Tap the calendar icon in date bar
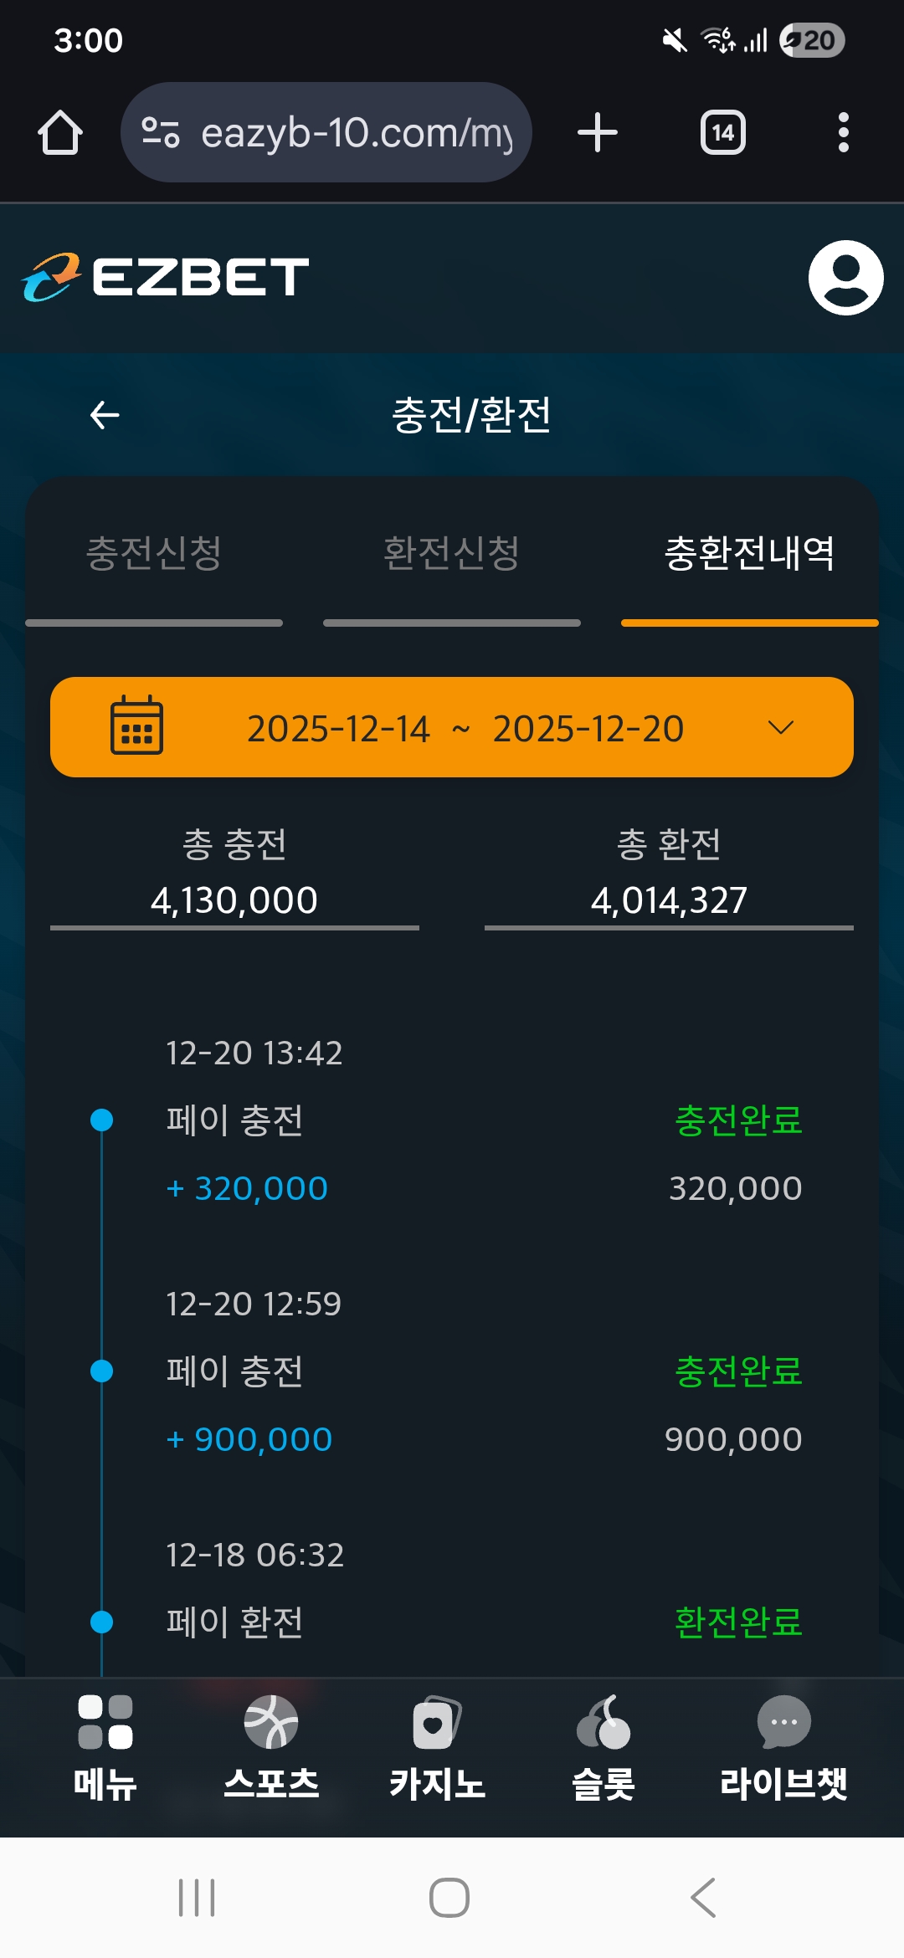The width and height of the screenshot is (904, 1958). 137,726
